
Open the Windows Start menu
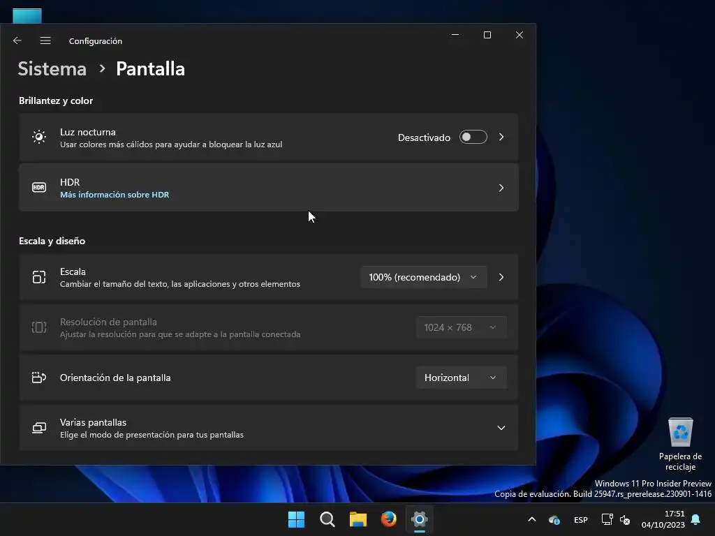click(x=296, y=519)
